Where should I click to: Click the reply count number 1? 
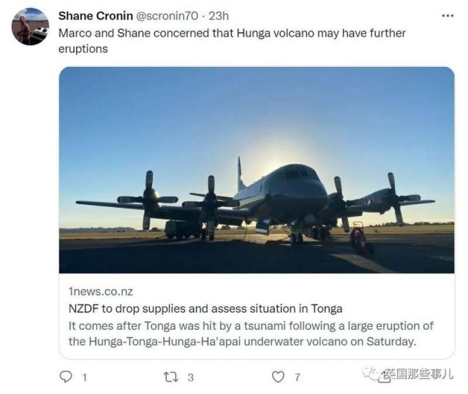[x=85, y=378]
